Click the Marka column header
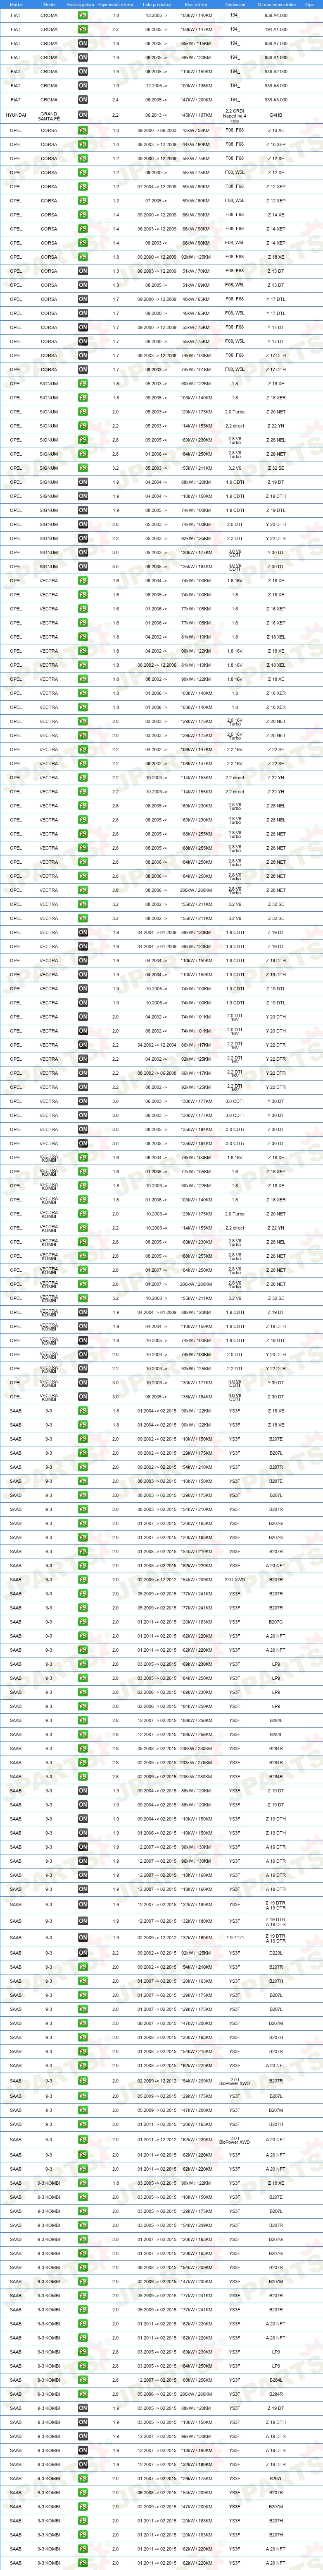Viewport: 323px width, 2570px height. [x=16, y=4]
